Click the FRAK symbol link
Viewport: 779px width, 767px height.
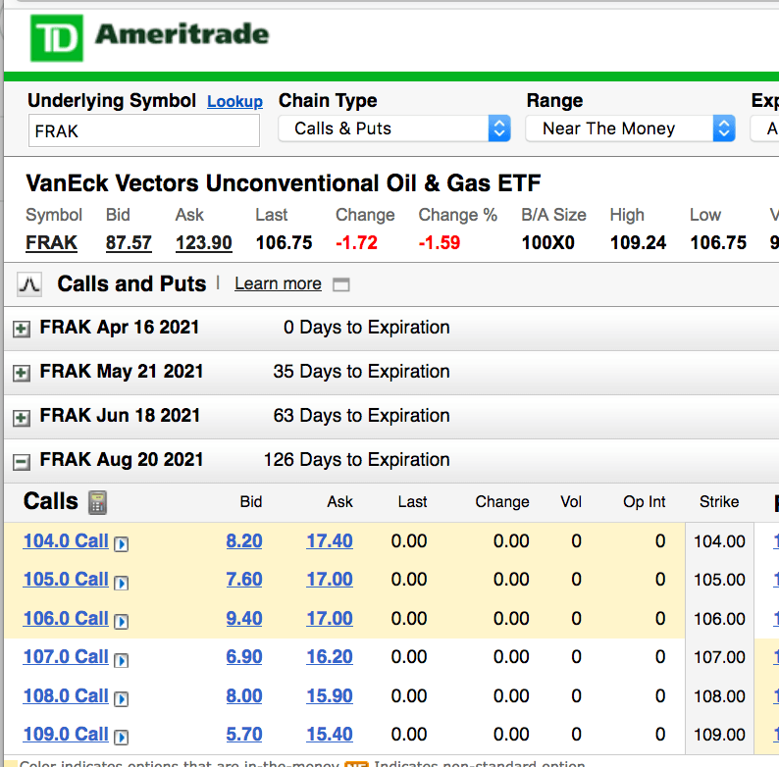tap(51, 243)
